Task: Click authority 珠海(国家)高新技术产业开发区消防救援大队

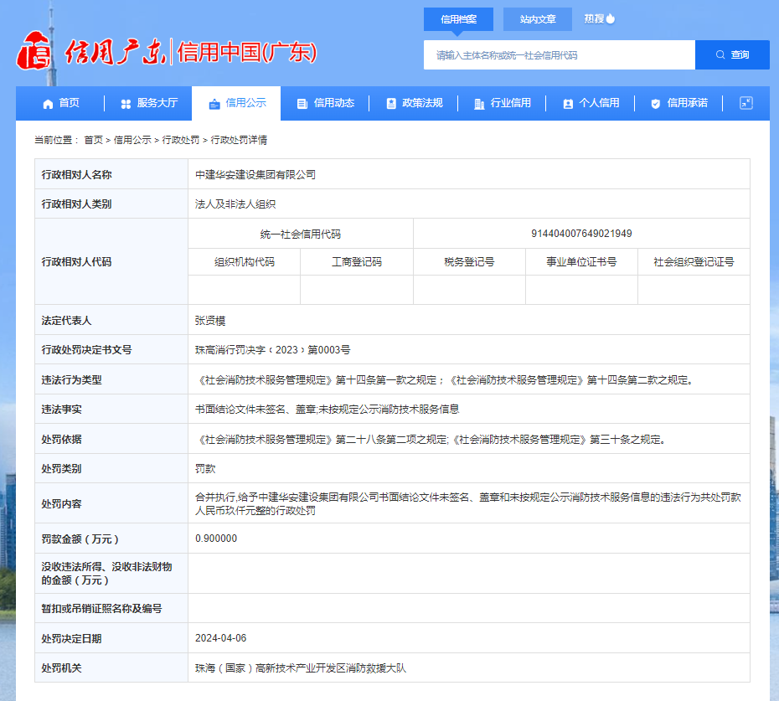Action: tap(301, 668)
